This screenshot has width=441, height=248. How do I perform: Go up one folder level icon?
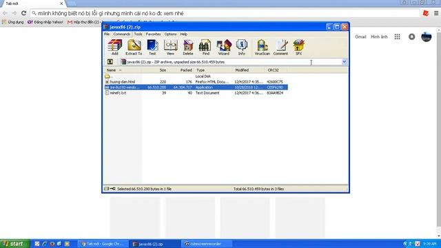pos(110,62)
